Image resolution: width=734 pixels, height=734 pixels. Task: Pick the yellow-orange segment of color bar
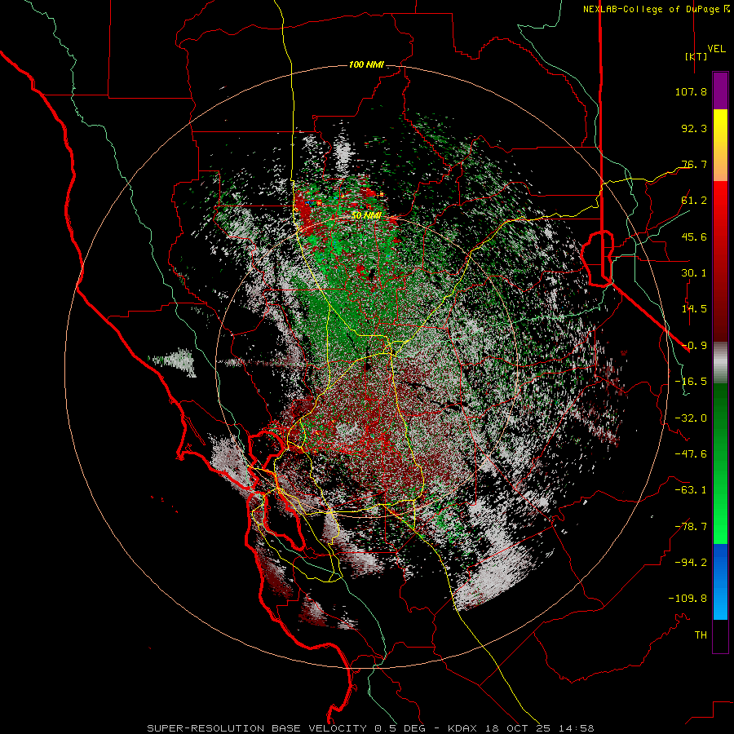[720, 145]
